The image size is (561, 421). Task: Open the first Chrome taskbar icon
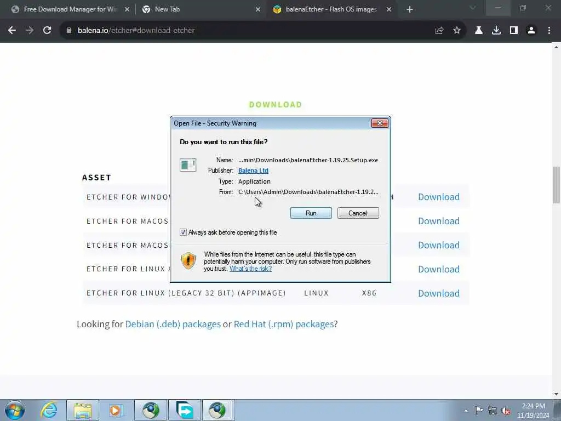(151, 410)
